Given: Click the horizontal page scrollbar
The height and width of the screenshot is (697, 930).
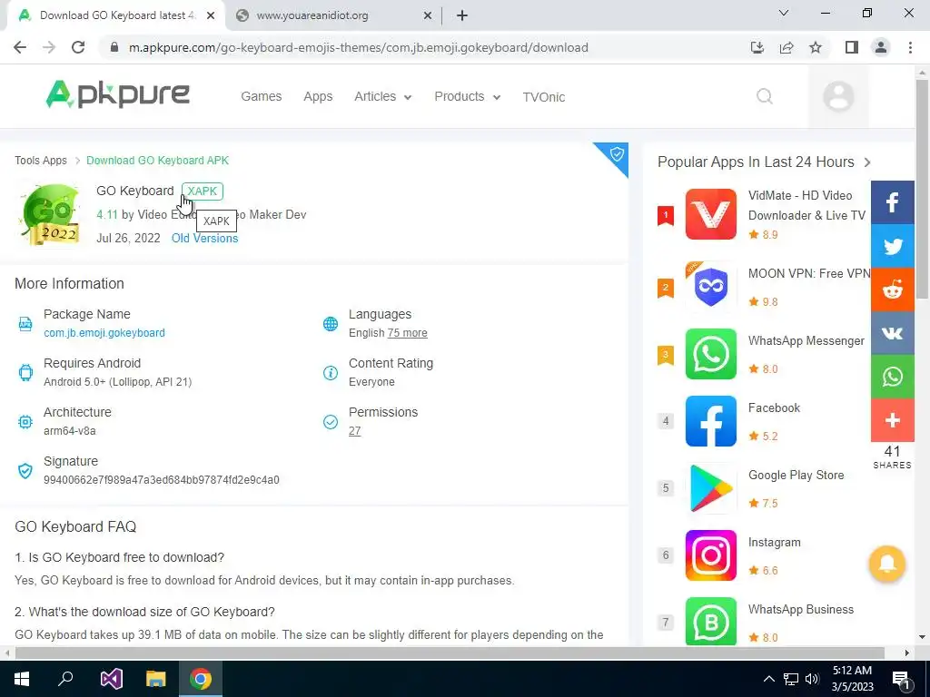Looking at the screenshot, I should (x=450, y=653).
